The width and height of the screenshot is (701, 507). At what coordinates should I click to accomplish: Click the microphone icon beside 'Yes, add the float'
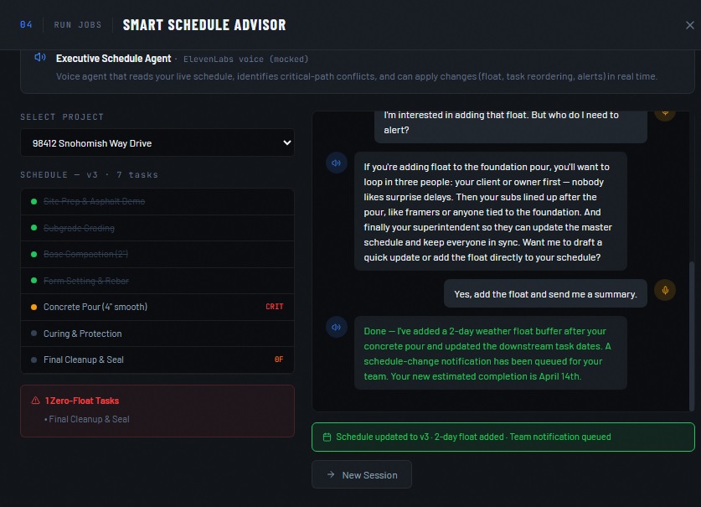pyautogui.click(x=665, y=290)
